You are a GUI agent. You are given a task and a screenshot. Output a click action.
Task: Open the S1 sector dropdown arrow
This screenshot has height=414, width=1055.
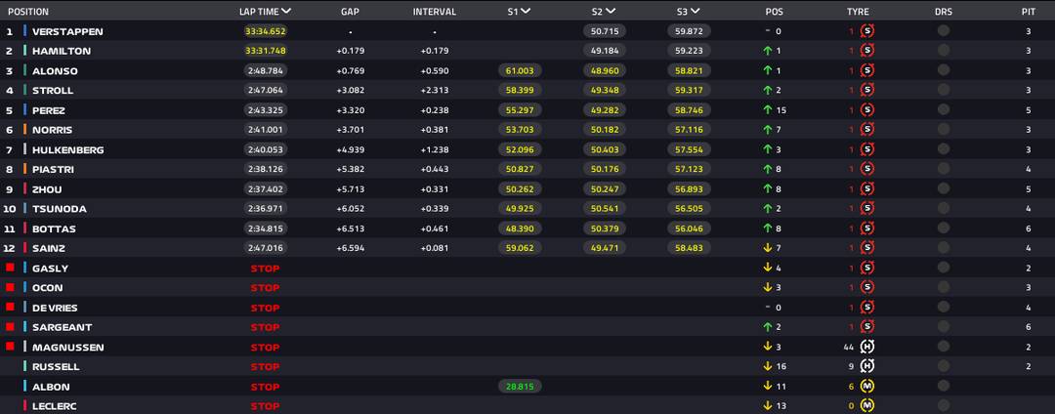[526, 12]
